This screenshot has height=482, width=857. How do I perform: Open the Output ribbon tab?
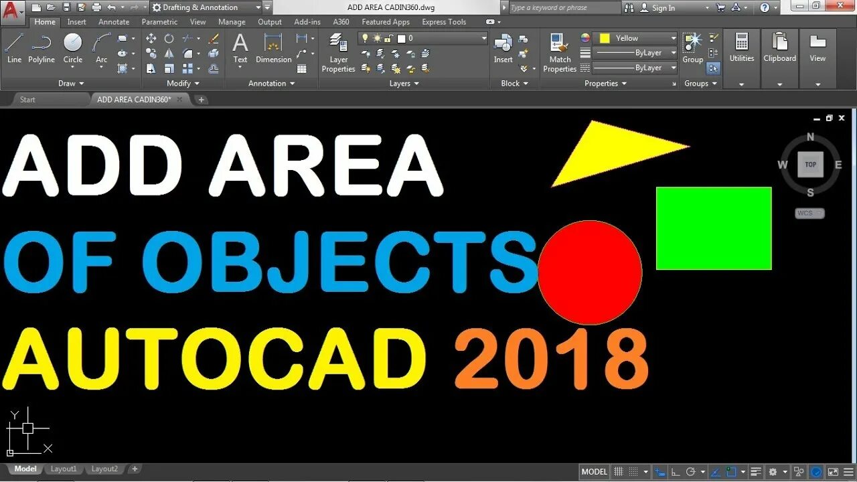(270, 21)
